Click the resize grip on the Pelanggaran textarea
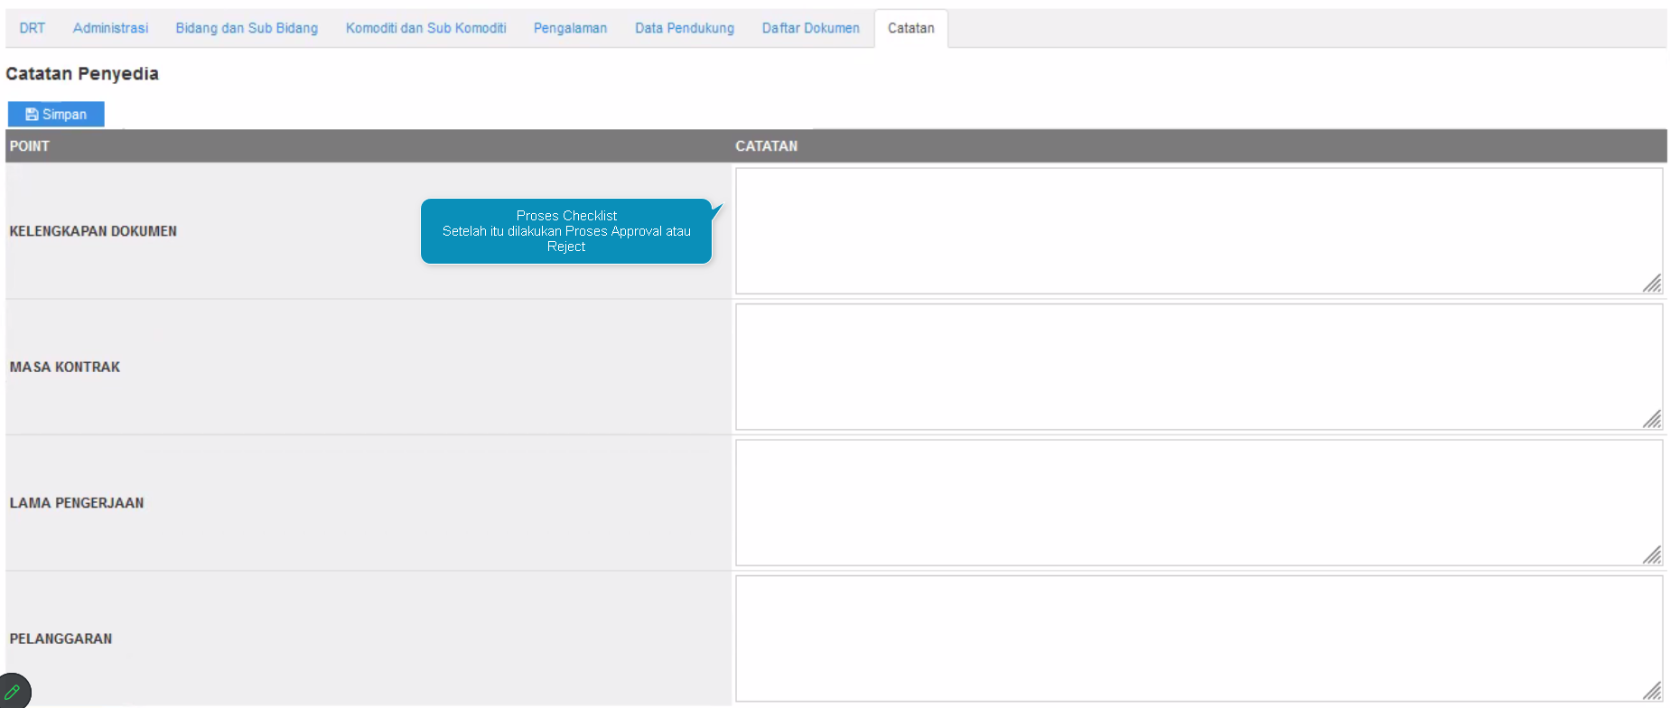This screenshot has height=708, width=1670. (x=1652, y=691)
